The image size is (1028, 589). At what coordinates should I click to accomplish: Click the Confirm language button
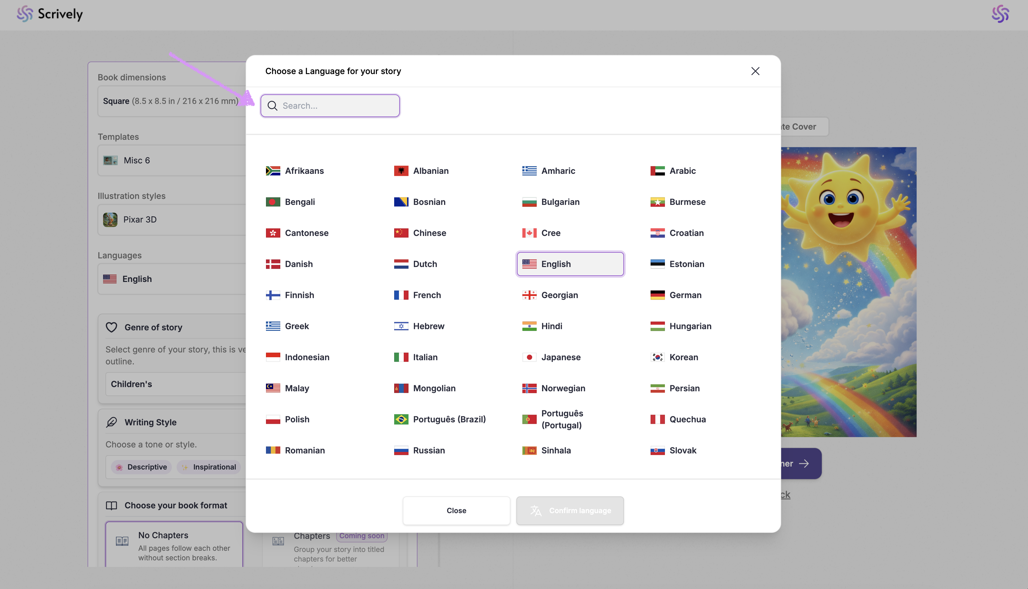pyautogui.click(x=570, y=510)
